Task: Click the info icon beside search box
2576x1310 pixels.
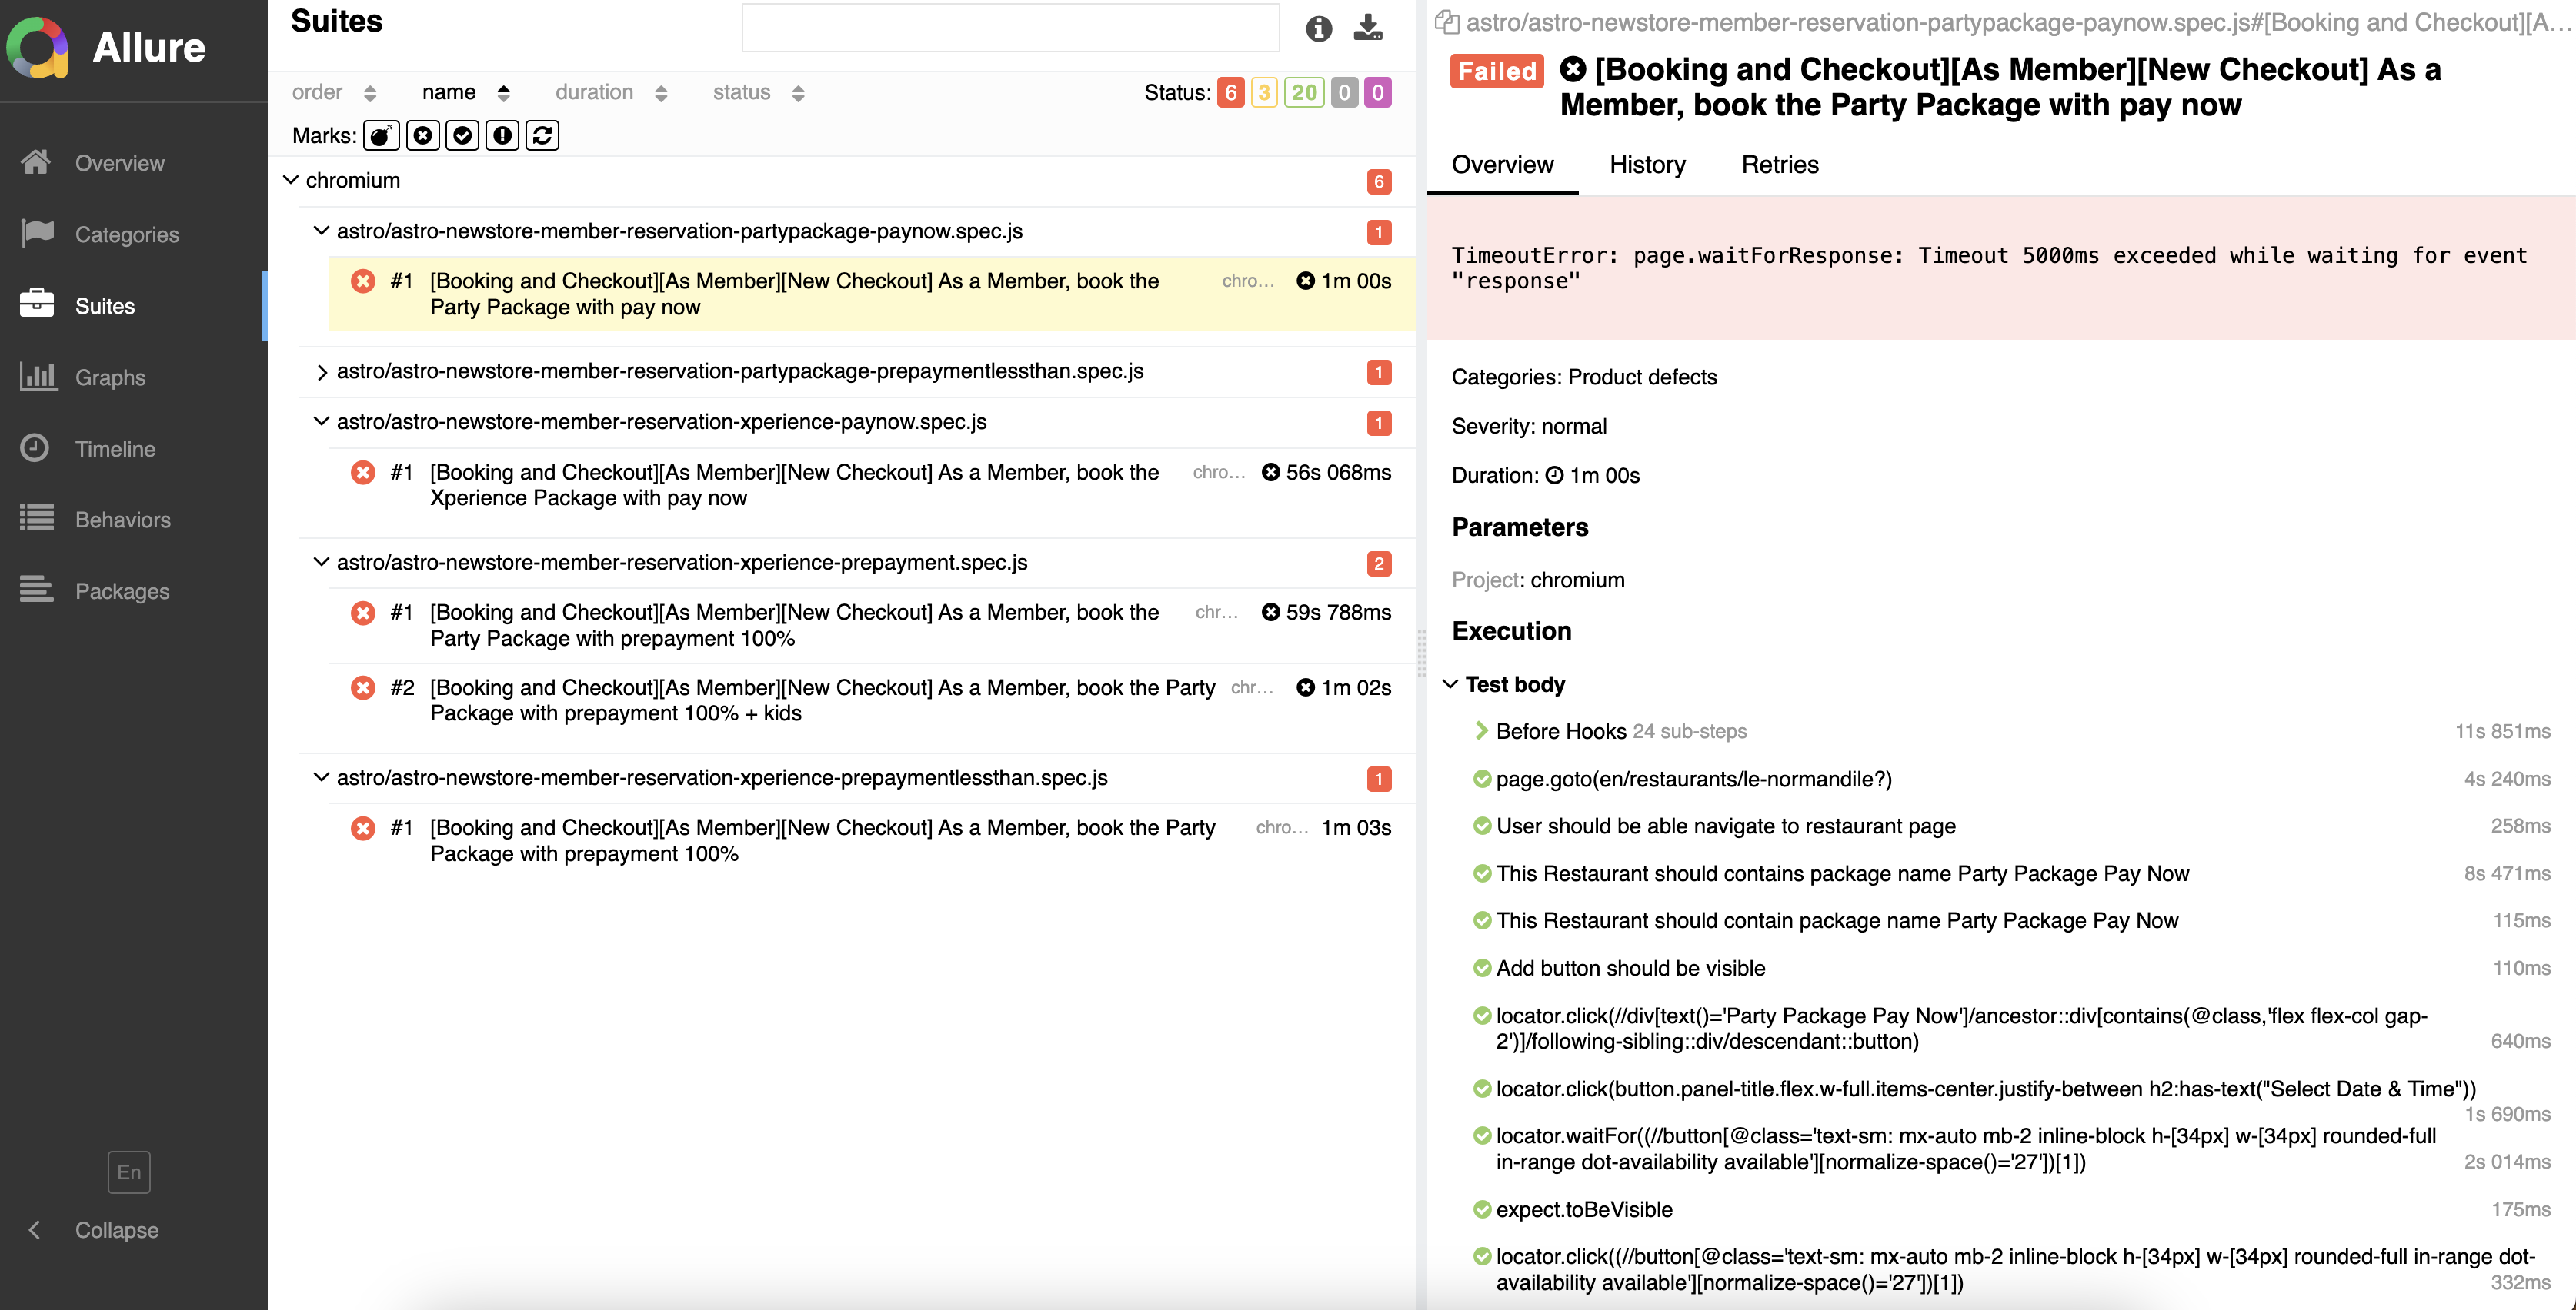Action: [1318, 28]
